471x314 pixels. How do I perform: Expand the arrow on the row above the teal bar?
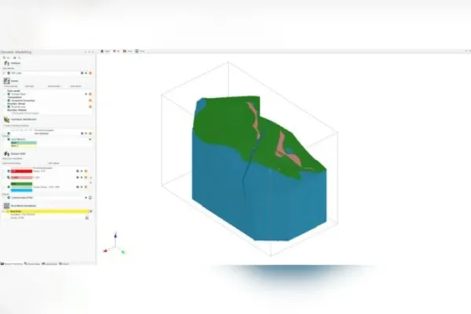pyautogui.click(x=89, y=140)
